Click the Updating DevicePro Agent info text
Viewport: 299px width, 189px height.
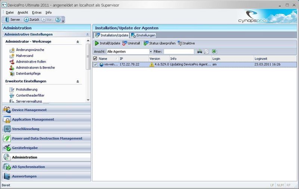pyautogui.click(x=191, y=64)
